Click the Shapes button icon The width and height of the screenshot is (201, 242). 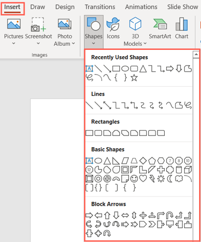pyautogui.click(x=93, y=24)
